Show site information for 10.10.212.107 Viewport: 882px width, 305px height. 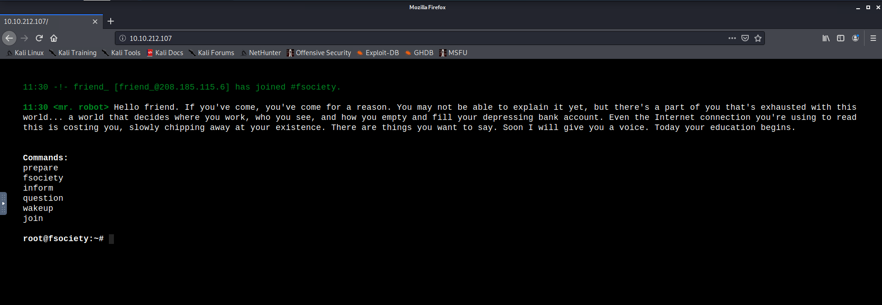point(123,38)
